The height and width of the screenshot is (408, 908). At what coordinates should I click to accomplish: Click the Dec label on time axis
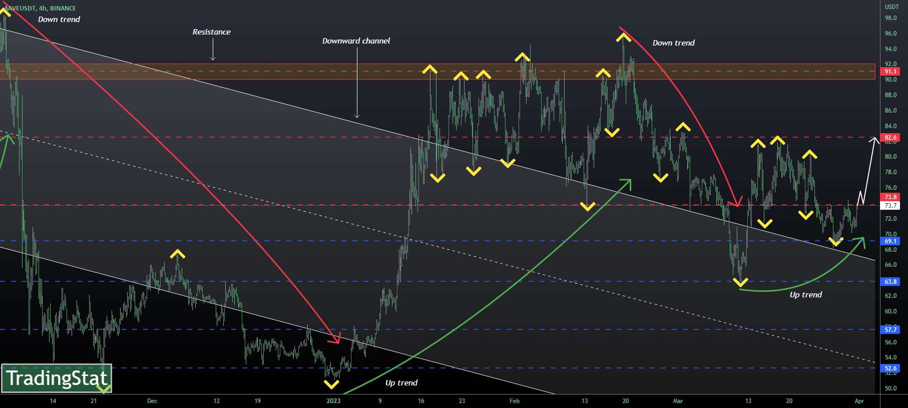coord(152,401)
